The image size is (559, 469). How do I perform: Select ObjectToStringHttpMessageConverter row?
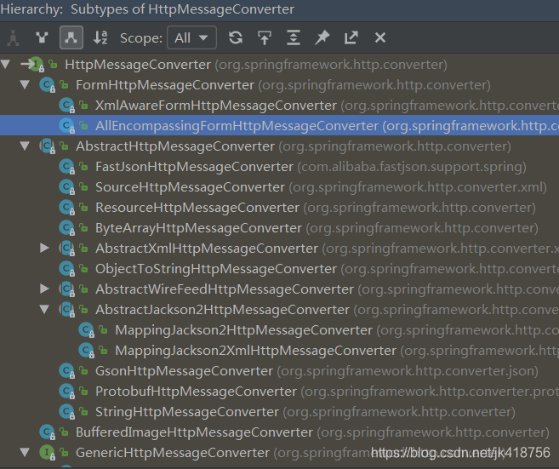click(279, 269)
